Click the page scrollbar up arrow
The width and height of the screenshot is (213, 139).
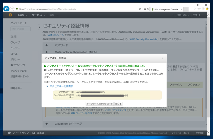click(x=208, y=15)
